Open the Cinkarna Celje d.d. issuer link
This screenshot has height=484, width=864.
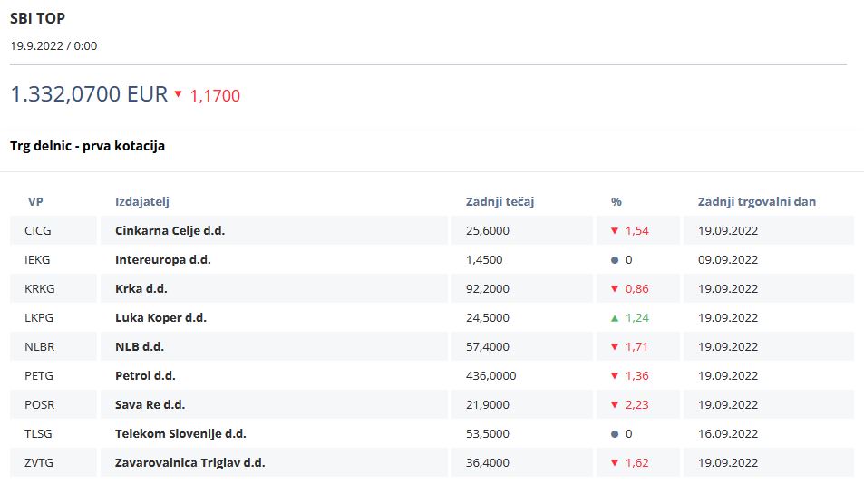[170, 231]
